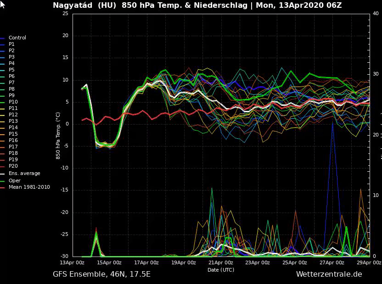Click the Ens. average legend entry
This screenshot has height=284, width=382.
pyautogui.click(x=24, y=174)
